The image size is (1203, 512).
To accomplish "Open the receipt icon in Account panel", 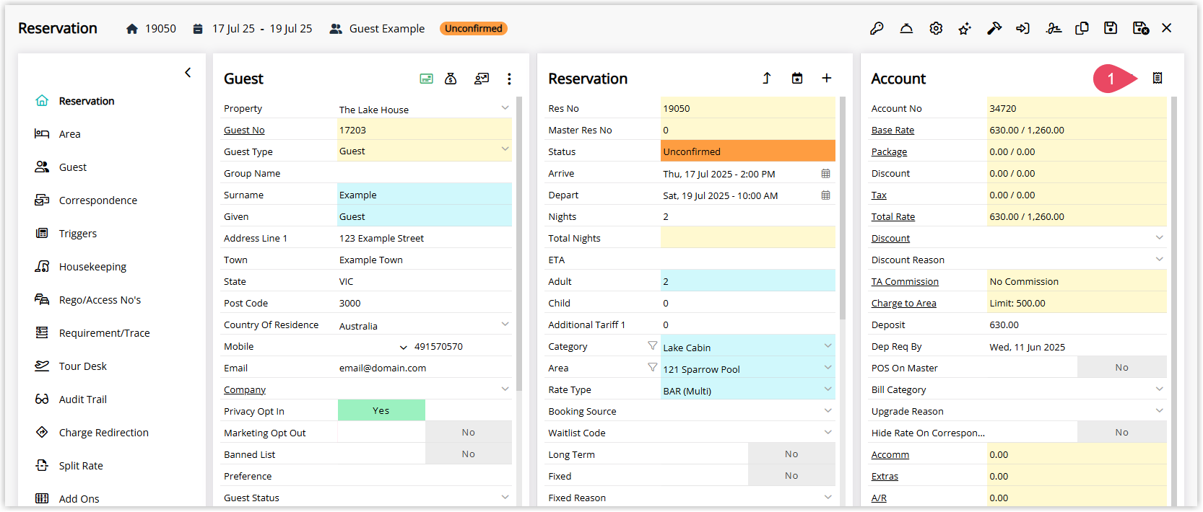I will 1158,78.
